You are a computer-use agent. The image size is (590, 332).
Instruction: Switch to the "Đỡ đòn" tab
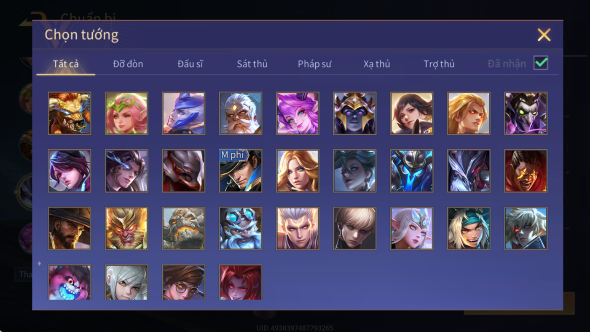click(x=128, y=64)
